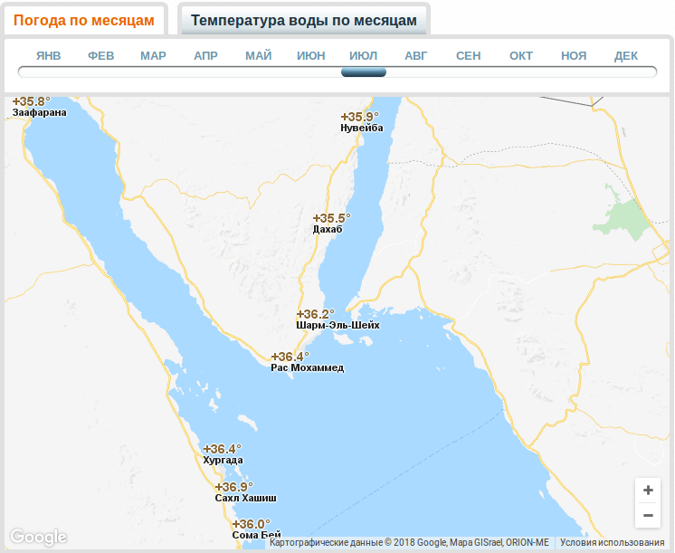Click the Сахл Хашиш label
The image size is (675, 553).
(246, 498)
